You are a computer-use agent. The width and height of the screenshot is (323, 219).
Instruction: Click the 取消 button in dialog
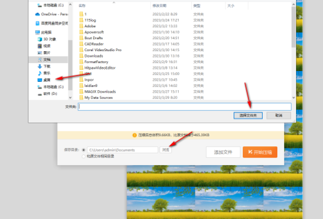tap(279, 116)
